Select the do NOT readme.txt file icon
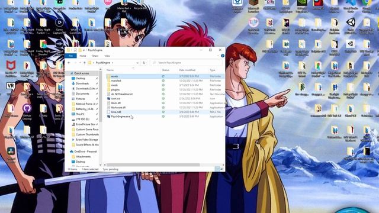The height and width of the screenshot is (213, 379). pos(108,94)
